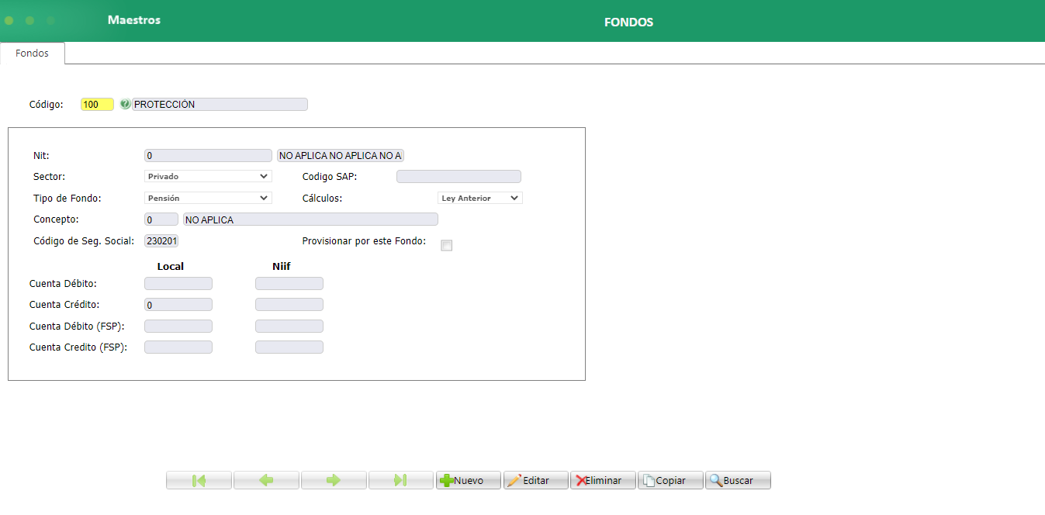Click the Local Cuenta Débito (FSP) field

tap(178, 327)
